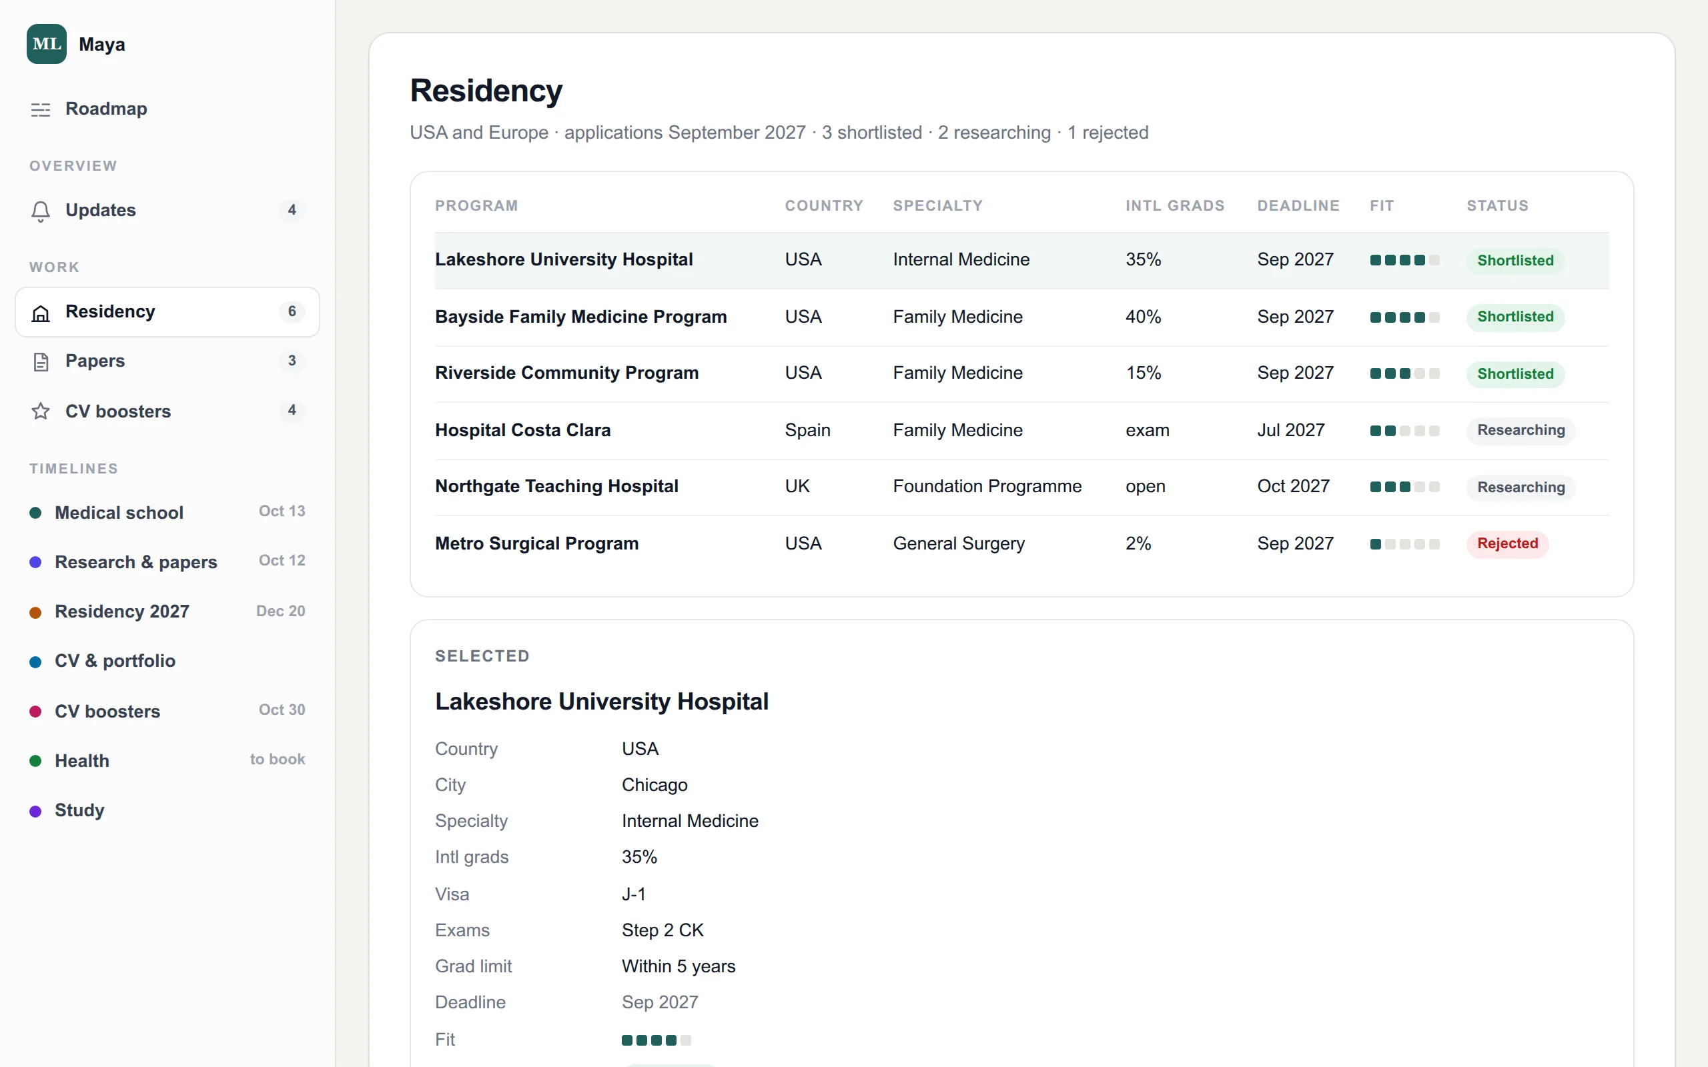The width and height of the screenshot is (1708, 1067).
Task: Click the orange Residency 2027 dot
Action: (x=35, y=612)
